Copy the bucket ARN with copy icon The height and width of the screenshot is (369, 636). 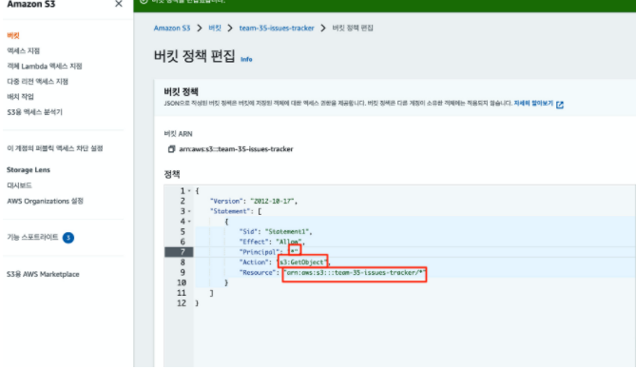[171, 149]
